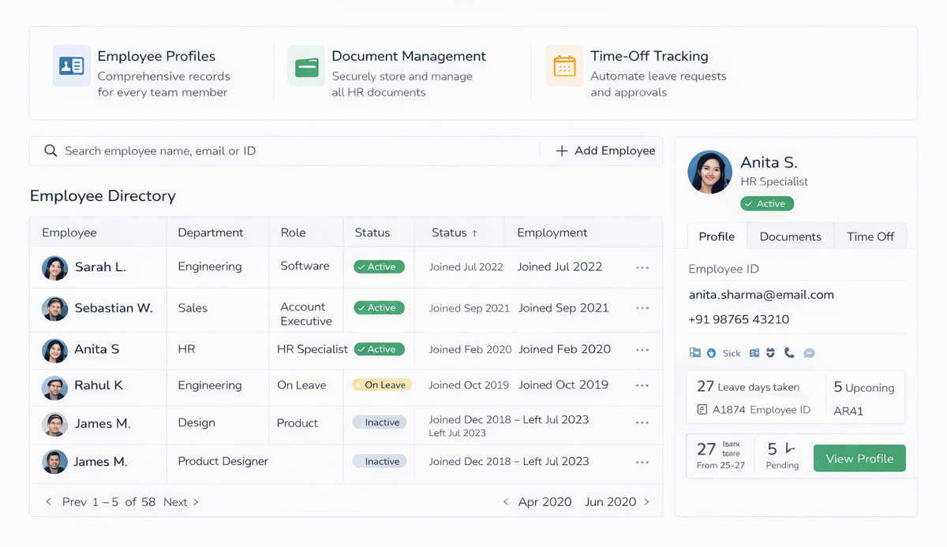
Task: Click the search magnifier icon
Action: click(51, 150)
